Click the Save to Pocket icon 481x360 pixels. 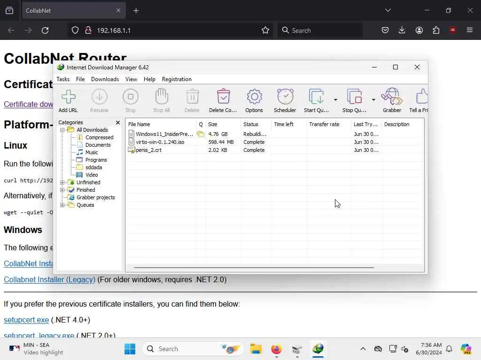click(x=385, y=30)
